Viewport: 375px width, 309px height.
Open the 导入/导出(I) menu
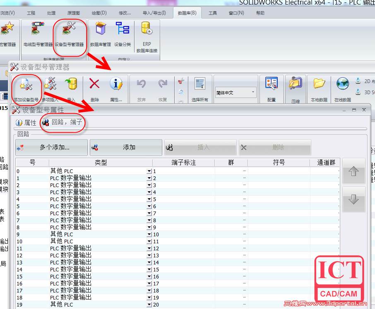coord(154,13)
